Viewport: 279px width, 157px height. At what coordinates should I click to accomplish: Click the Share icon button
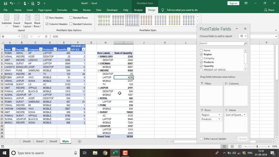269,10
